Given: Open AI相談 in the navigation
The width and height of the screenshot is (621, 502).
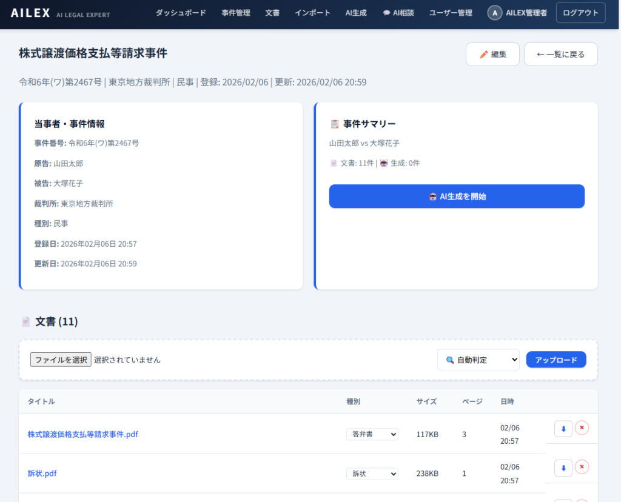Looking at the screenshot, I should [398, 13].
